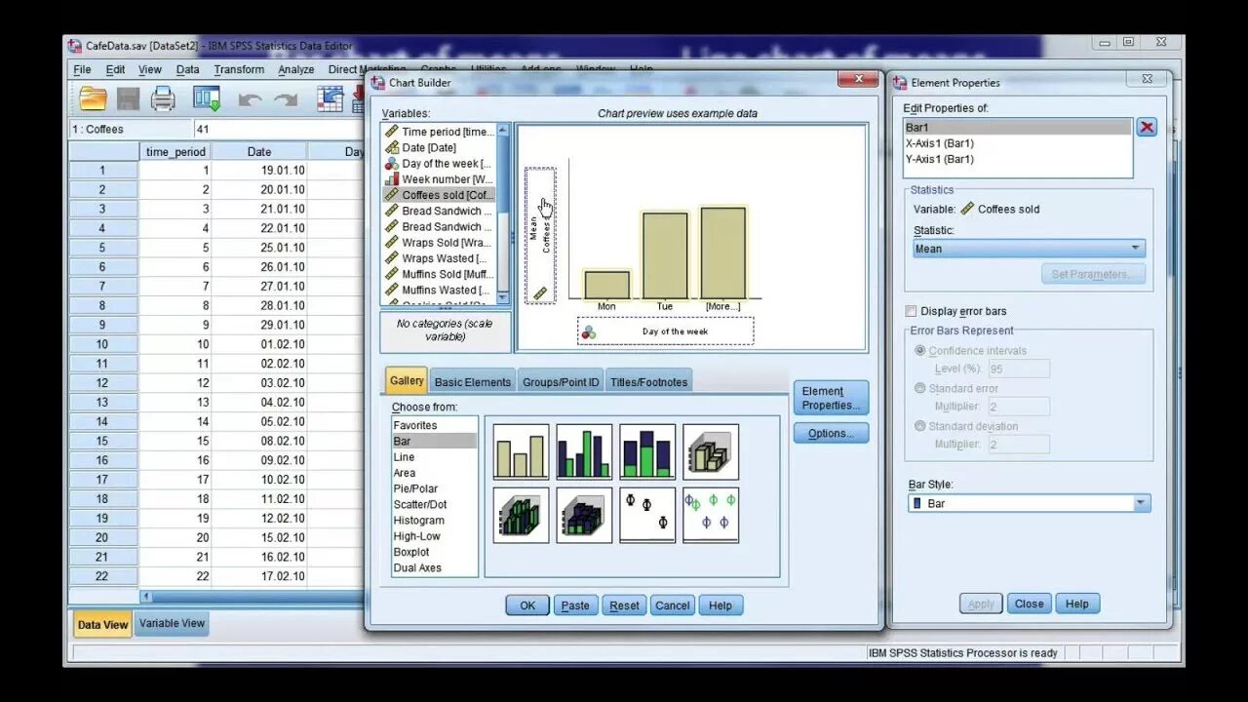Screen dimensions: 1248x702
Task: Open the Bar Style dropdown
Action: [x=1029, y=503]
